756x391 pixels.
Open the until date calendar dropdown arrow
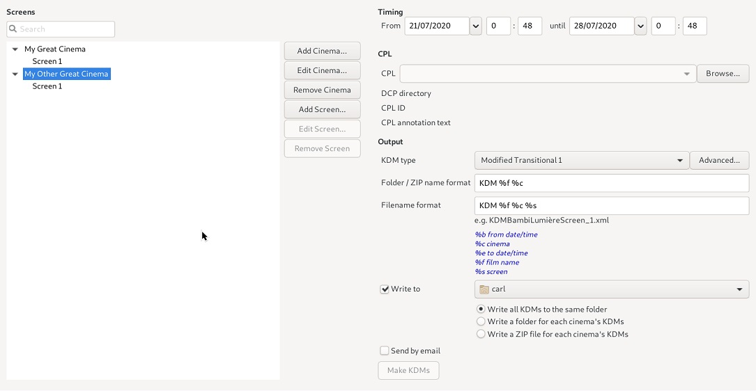pyautogui.click(x=641, y=26)
